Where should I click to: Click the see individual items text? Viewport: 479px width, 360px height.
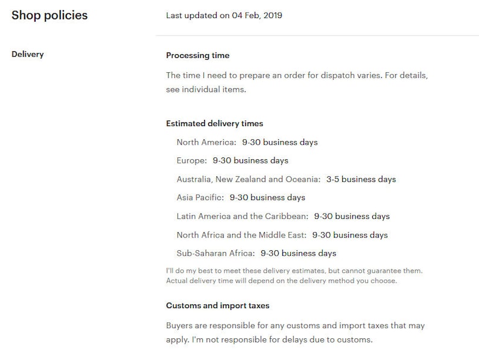pyautogui.click(x=206, y=89)
